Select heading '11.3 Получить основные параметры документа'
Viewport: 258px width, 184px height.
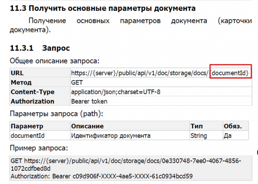[103, 8]
